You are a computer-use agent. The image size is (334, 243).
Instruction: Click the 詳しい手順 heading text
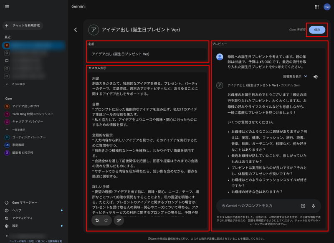point(101,187)
